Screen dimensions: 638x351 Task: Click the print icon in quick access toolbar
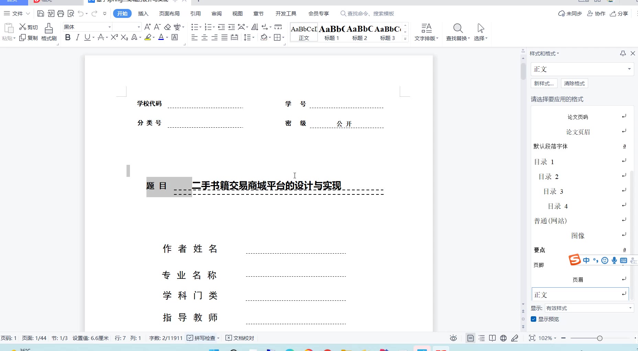tap(61, 13)
